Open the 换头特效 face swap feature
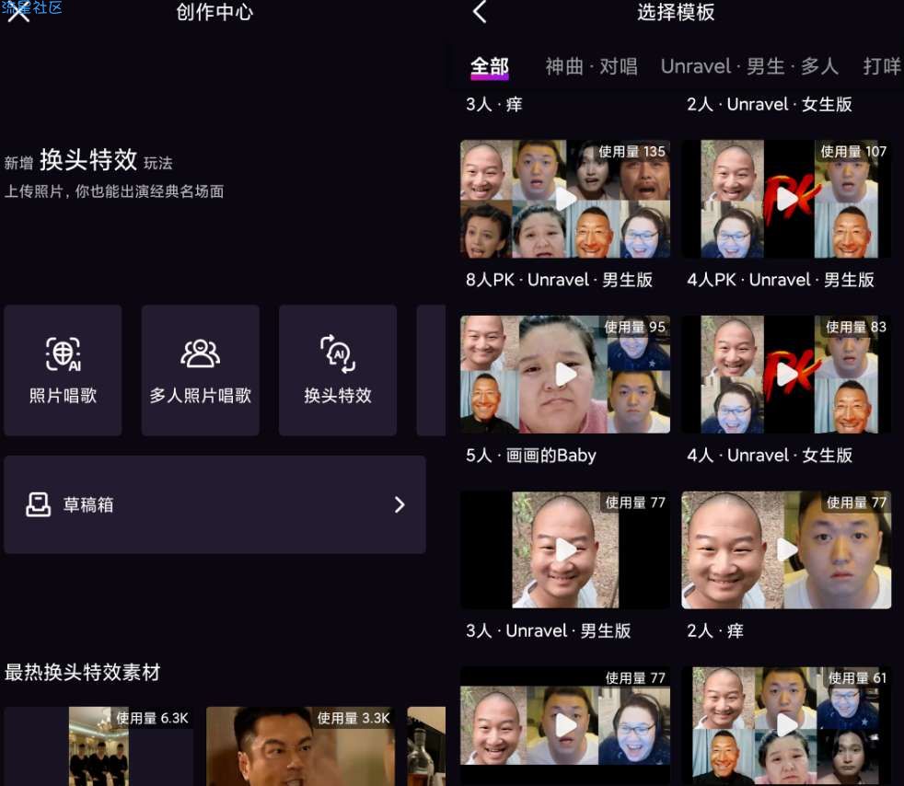The height and width of the screenshot is (786, 904). click(338, 370)
